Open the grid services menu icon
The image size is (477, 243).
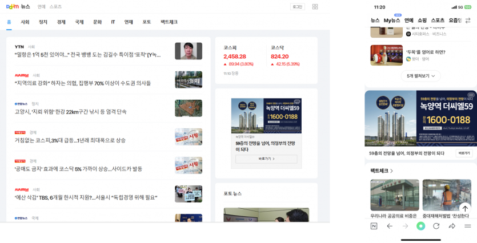[x=315, y=7]
